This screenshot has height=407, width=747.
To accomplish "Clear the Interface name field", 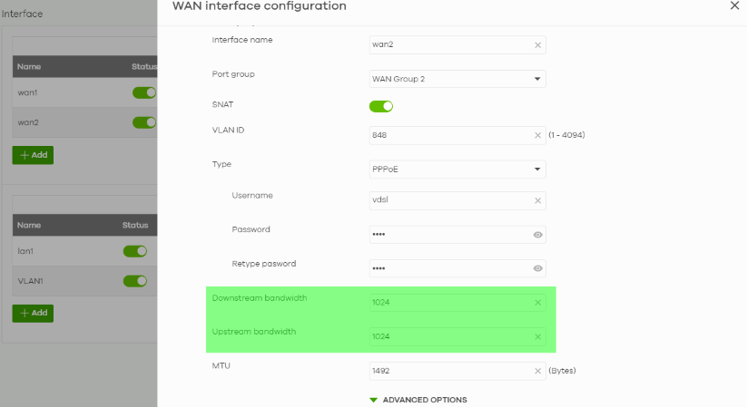I will 537,44.
